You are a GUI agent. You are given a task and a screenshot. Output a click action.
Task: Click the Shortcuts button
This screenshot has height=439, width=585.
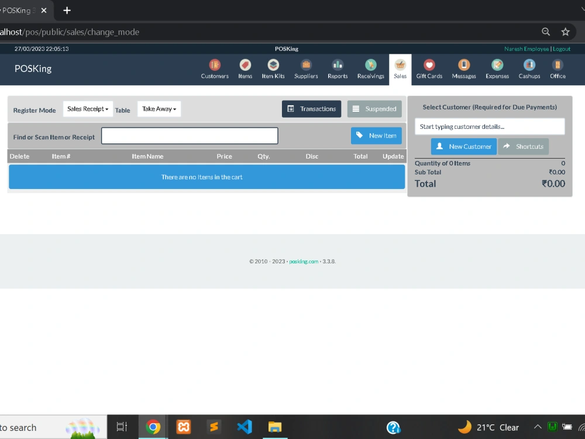[x=524, y=146]
